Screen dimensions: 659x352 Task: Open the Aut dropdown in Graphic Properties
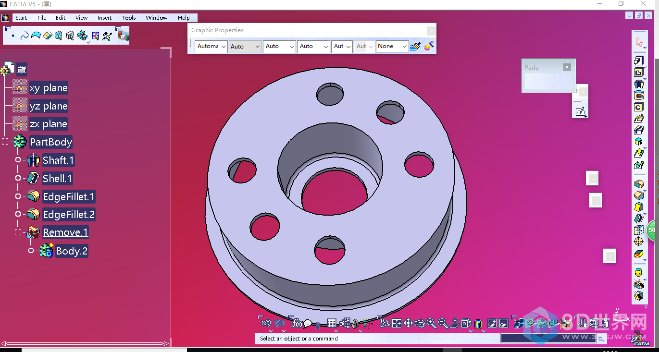341,46
